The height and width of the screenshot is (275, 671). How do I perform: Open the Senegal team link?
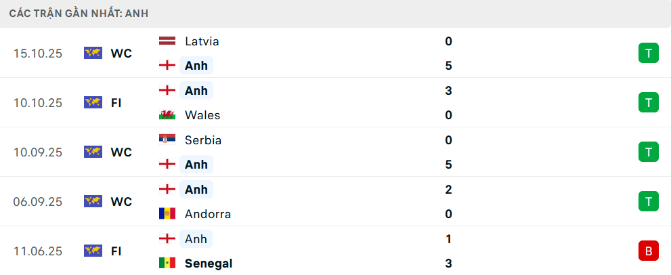[209, 263]
